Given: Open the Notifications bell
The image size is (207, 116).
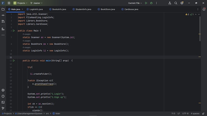Looking at the screenshot, I should click(x=204, y=9).
